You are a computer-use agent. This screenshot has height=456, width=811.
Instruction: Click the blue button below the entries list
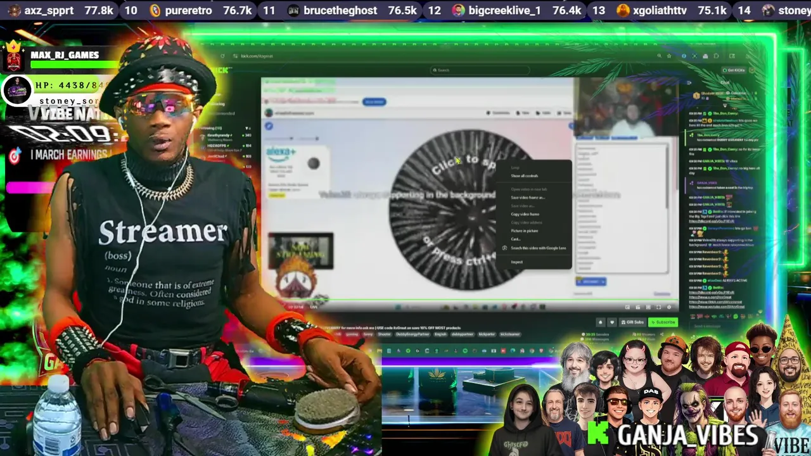[x=591, y=281]
